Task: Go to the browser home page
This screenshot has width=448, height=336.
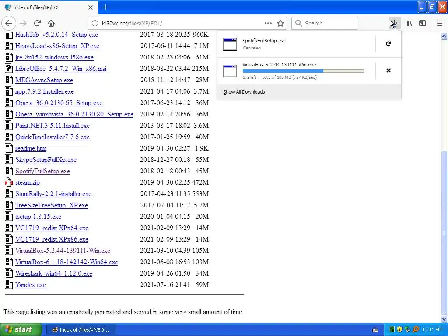Action: click(x=51, y=23)
